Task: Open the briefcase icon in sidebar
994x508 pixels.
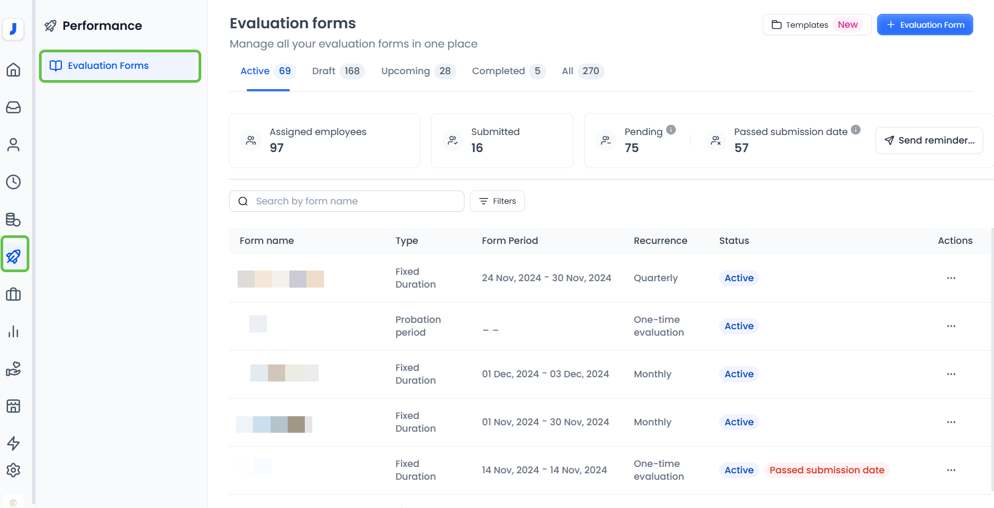Action: [x=13, y=294]
